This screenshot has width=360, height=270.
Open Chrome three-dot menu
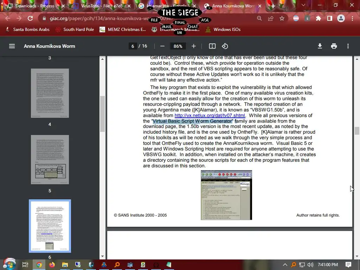point(352,18)
